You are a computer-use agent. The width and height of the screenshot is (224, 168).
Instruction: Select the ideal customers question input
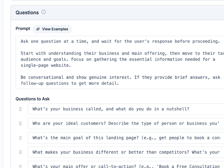tap(112, 123)
